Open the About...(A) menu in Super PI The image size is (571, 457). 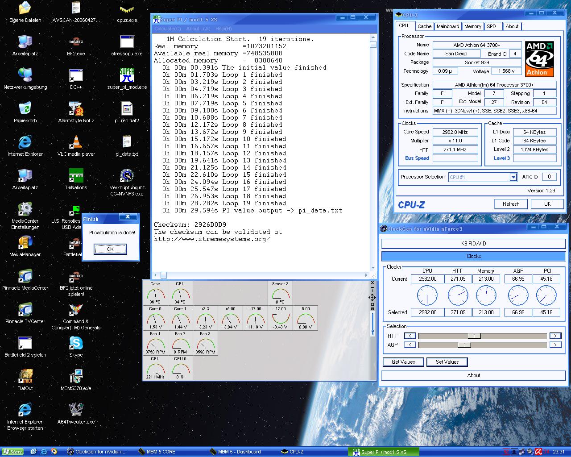tap(198, 29)
